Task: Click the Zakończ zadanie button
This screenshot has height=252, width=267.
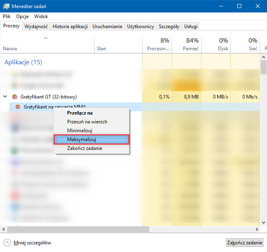Action: [244, 243]
